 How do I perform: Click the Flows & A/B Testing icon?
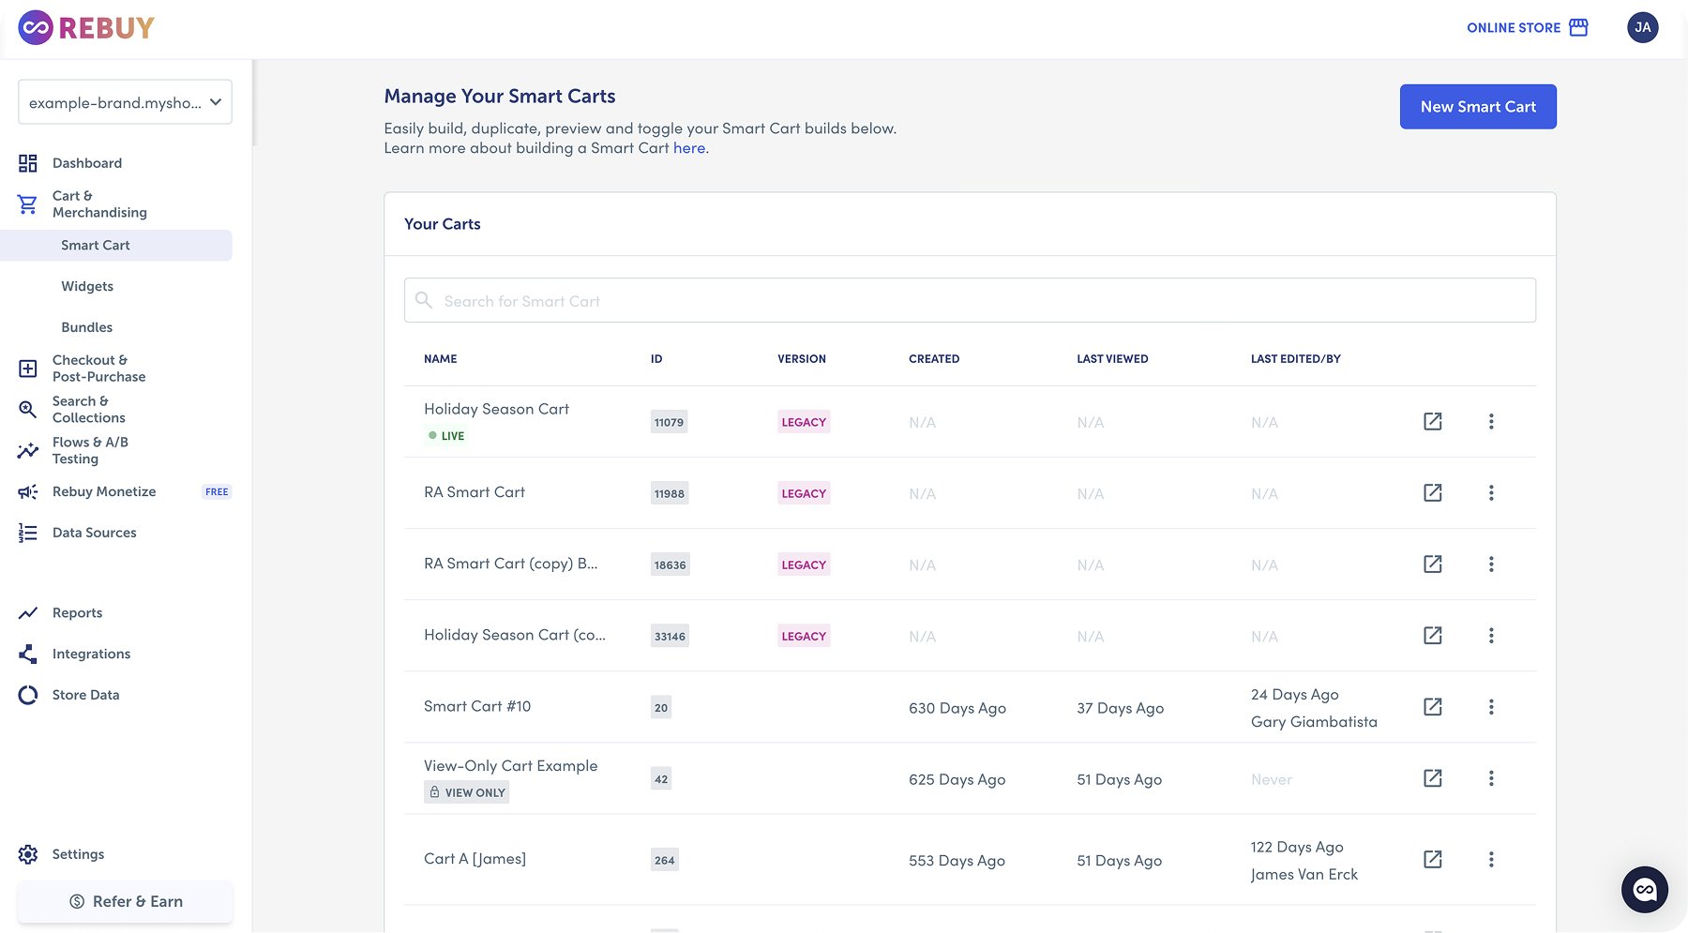click(x=27, y=450)
